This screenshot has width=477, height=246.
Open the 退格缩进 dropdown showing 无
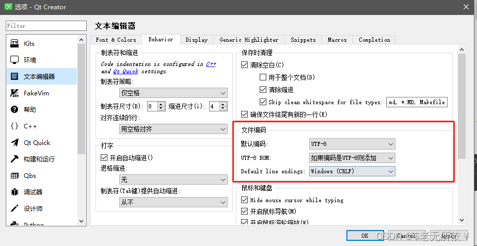click(173, 179)
